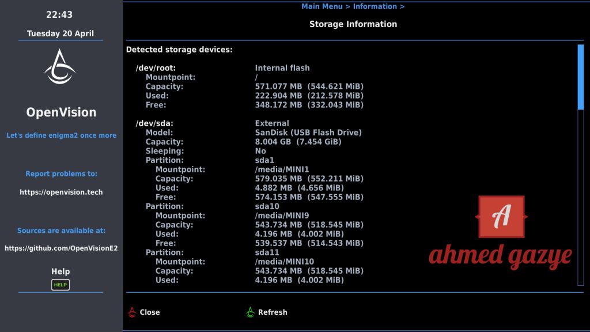Click the date Tuesday 20 April
The height and width of the screenshot is (332, 590).
[x=60, y=33]
